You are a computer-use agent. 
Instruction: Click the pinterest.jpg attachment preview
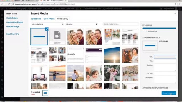(x=150, y=46)
